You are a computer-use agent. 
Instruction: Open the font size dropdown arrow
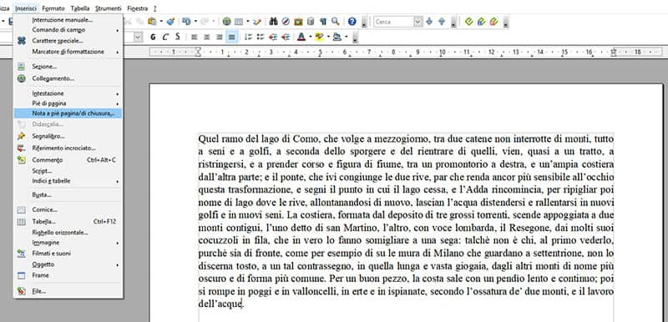pyautogui.click(x=138, y=37)
